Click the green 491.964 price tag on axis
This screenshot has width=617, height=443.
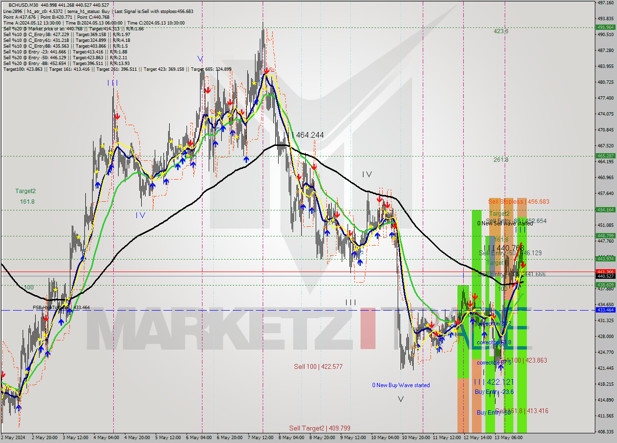606,27
